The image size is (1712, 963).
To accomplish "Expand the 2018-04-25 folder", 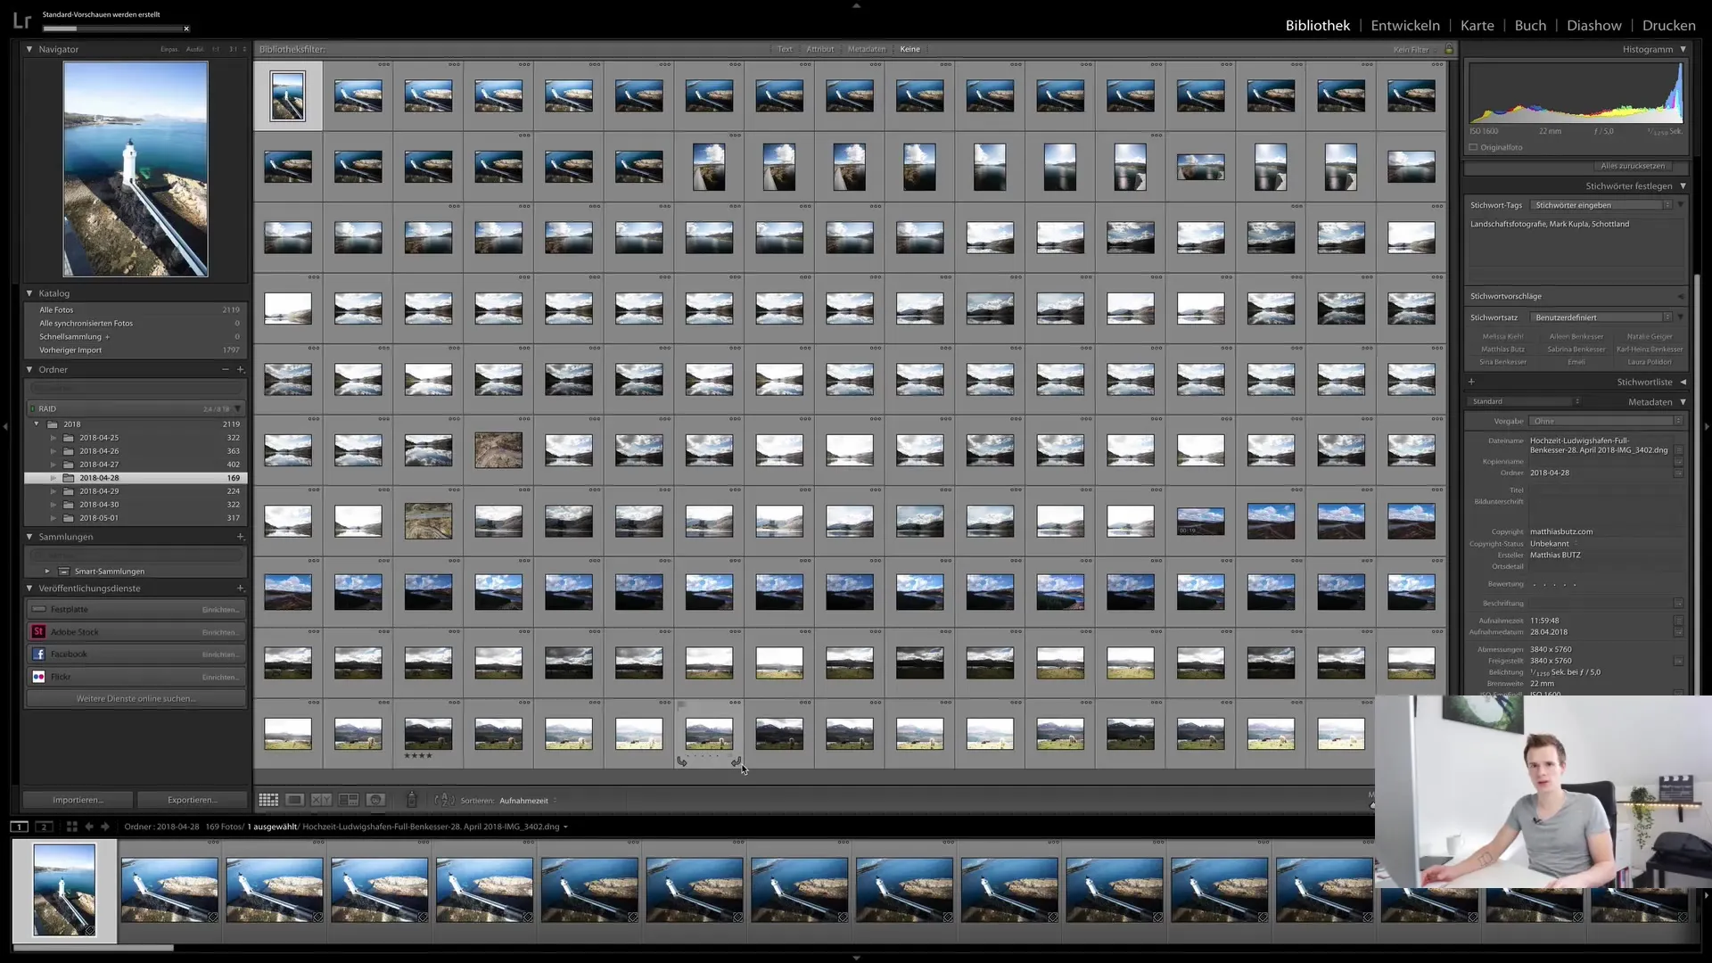I will coord(53,438).
